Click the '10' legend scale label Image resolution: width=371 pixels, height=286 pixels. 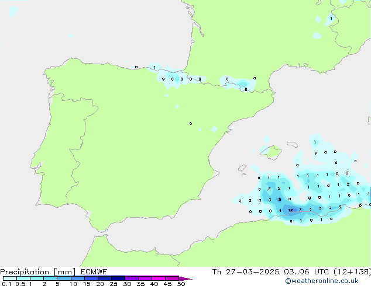73,284
